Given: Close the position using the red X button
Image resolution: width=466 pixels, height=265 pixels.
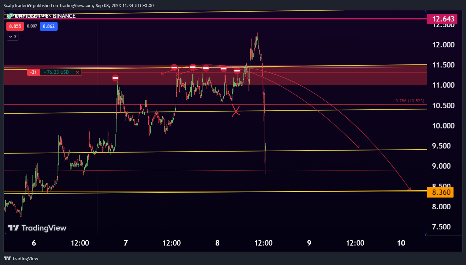Looking at the screenshot, I should point(78,72).
